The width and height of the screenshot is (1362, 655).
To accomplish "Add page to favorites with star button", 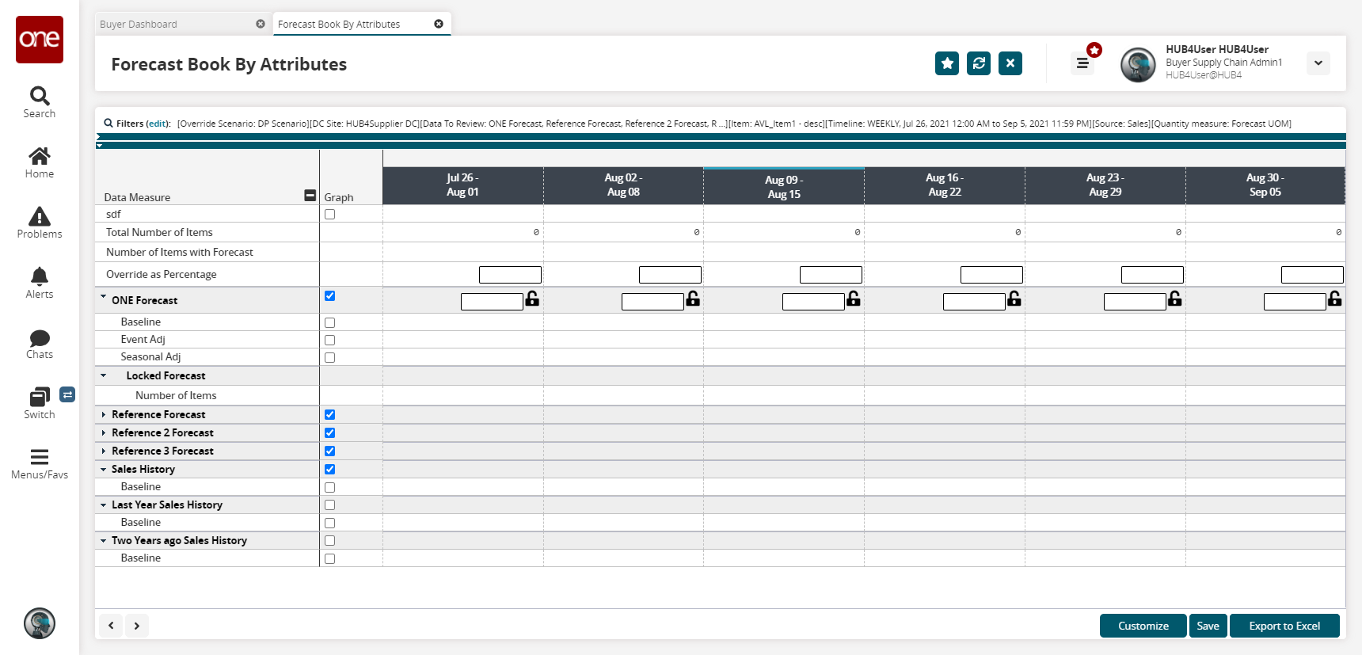I will (x=947, y=63).
